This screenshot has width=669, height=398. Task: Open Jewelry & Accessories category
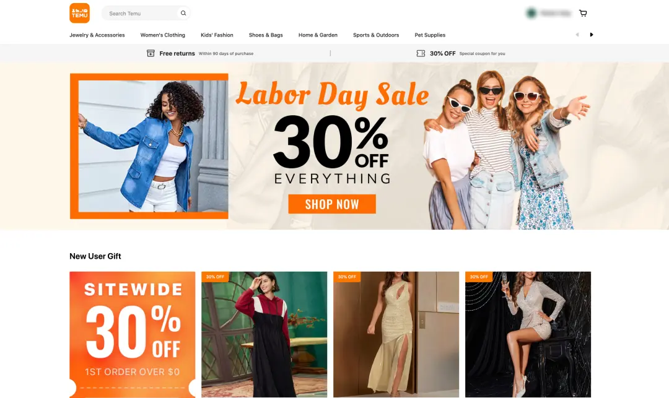pyautogui.click(x=97, y=35)
